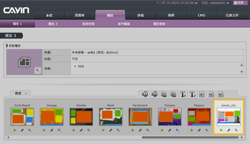Select the 播放 1 subtab

coord(17,24)
